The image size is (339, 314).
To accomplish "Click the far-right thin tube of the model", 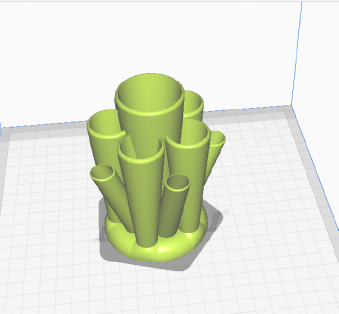I will point(216,151).
